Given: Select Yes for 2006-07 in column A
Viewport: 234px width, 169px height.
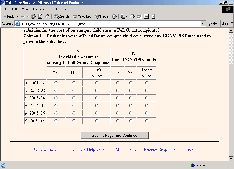Looking at the screenshot, I should [x=56, y=121].
